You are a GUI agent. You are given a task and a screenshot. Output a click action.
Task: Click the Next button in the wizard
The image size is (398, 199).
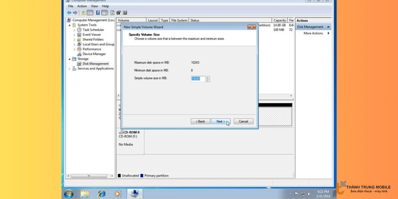click(x=221, y=121)
